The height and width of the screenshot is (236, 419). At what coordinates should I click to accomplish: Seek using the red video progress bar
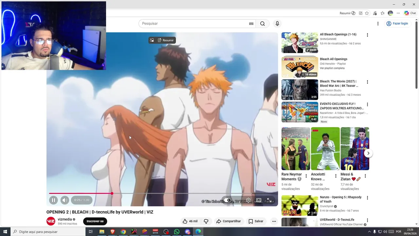(162, 193)
